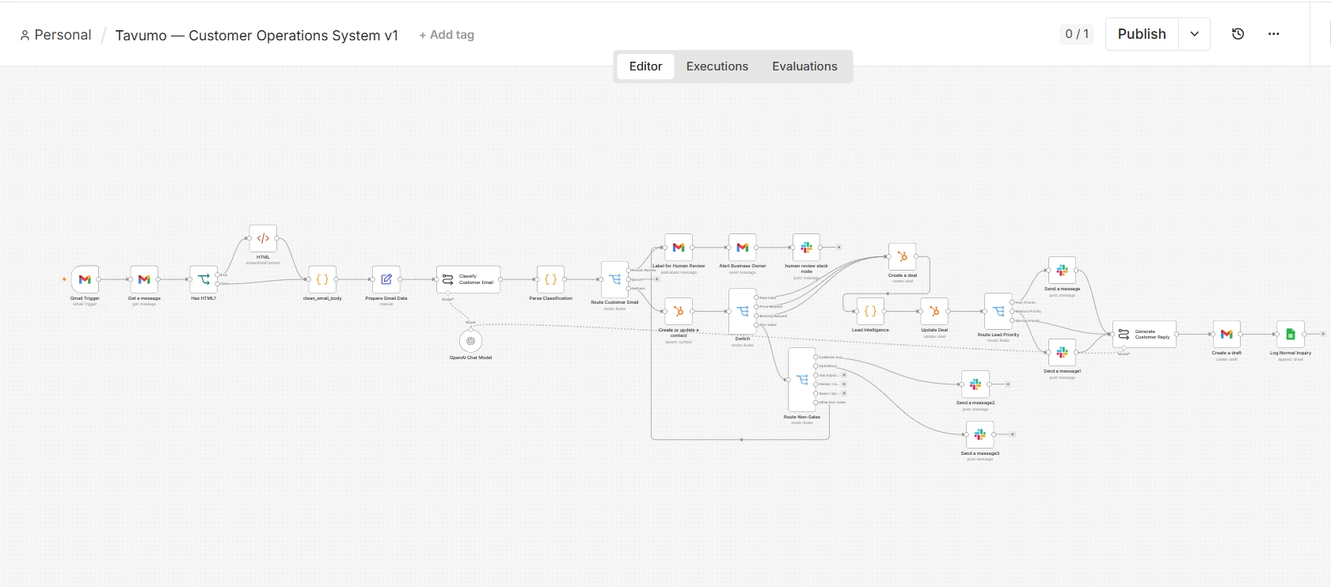Select the Parse Classification code node
Viewport: 1331px width, 587px height.
coord(550,279)
